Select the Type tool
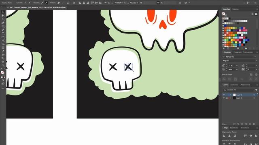This screenshot has width=259, height=145. pyautogui.click(x=3, y=33)
